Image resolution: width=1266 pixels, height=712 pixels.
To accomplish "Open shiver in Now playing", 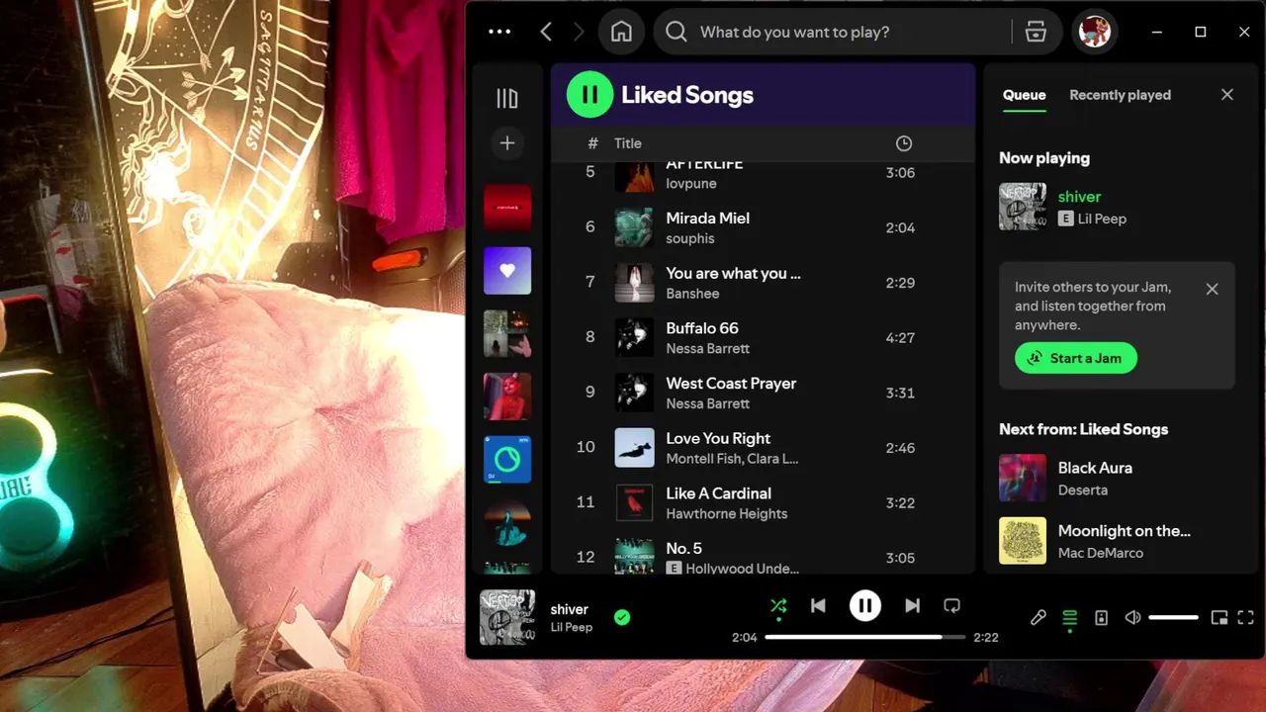I will [x=1079, y=197].
